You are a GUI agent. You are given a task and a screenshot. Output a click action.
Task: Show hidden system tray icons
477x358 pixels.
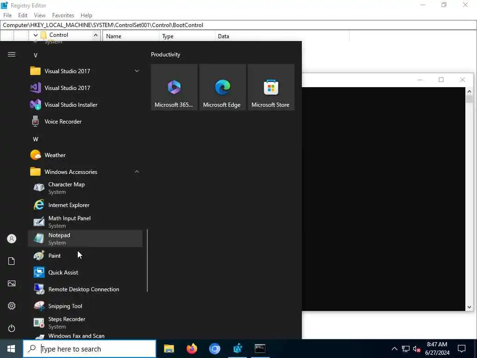[394, 349]
